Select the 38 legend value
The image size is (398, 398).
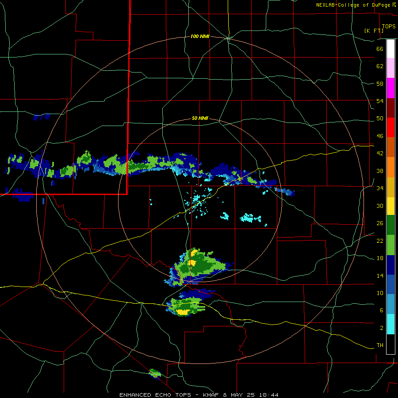click(x=380, y=171)
